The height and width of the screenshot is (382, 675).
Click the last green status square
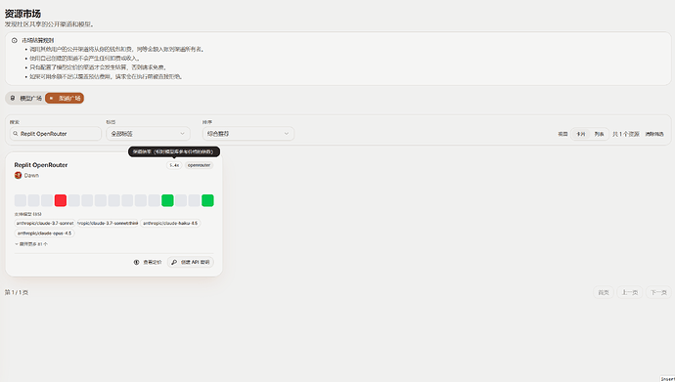tap(207, 200)
